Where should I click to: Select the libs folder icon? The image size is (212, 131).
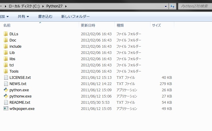click(6, 59)
